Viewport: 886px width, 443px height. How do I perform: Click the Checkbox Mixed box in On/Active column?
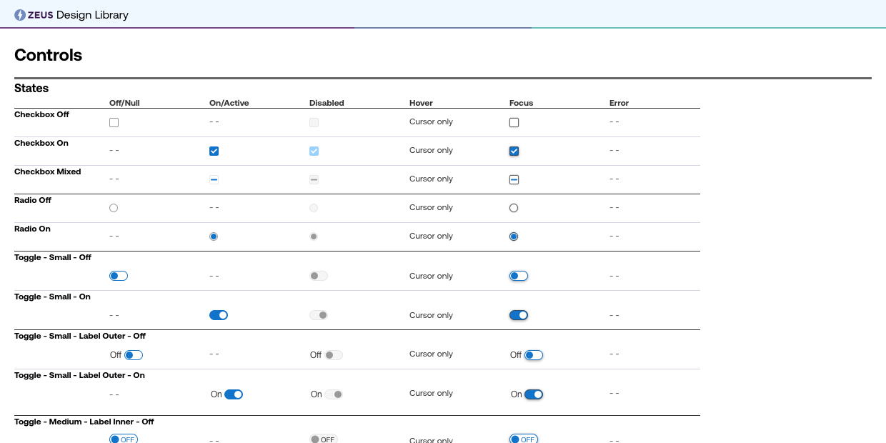click(x=214, y=179)
